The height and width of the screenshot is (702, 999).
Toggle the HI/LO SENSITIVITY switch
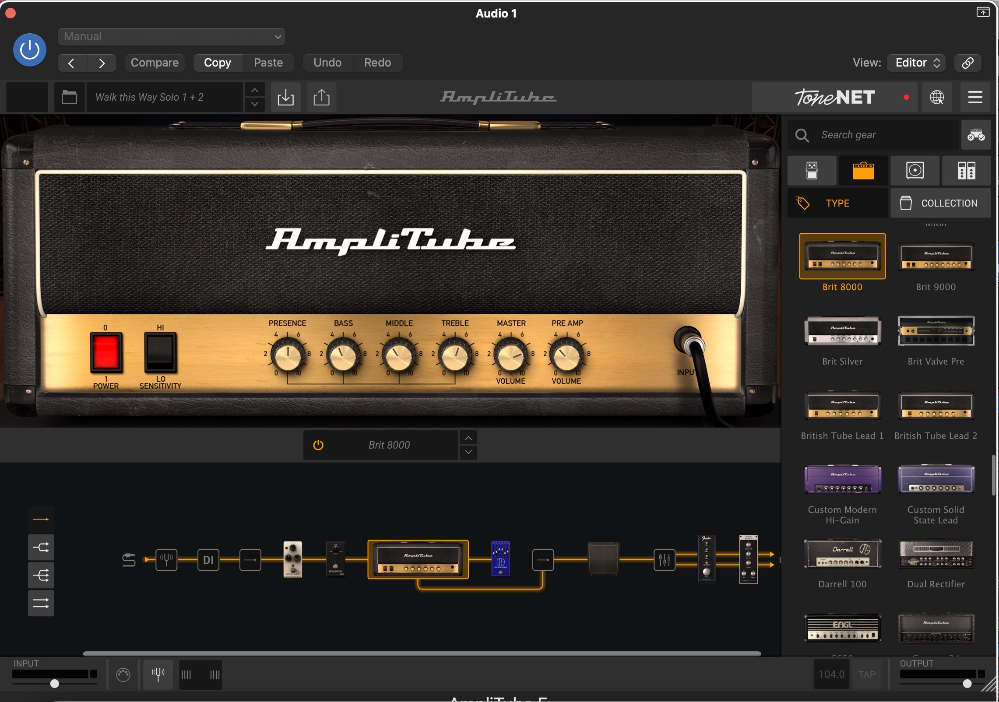[x=160, y=353]
